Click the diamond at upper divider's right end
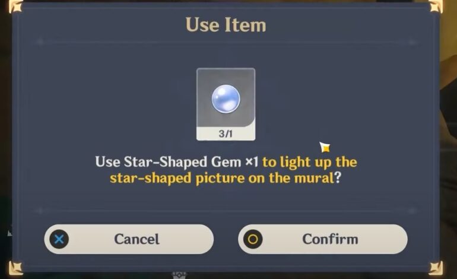Image resolution: width=457 pixels, height=279 pixels. point(412,42)
